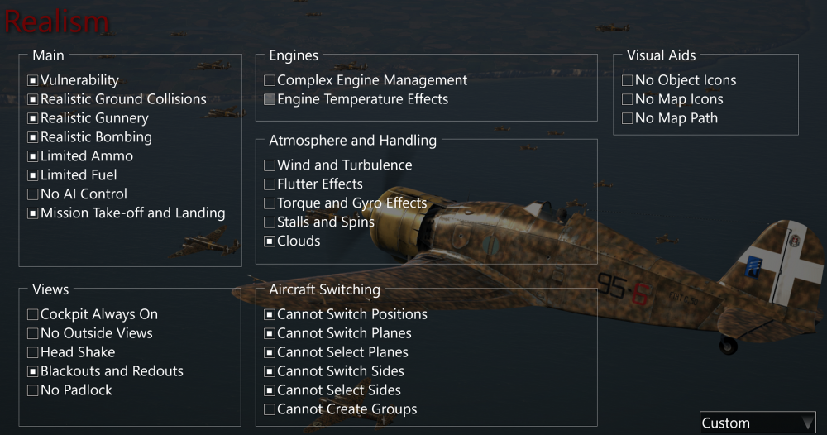This screenshot has height=435, width=827.
Task: Enable No AI Control
Action: [x=33, y=194]
